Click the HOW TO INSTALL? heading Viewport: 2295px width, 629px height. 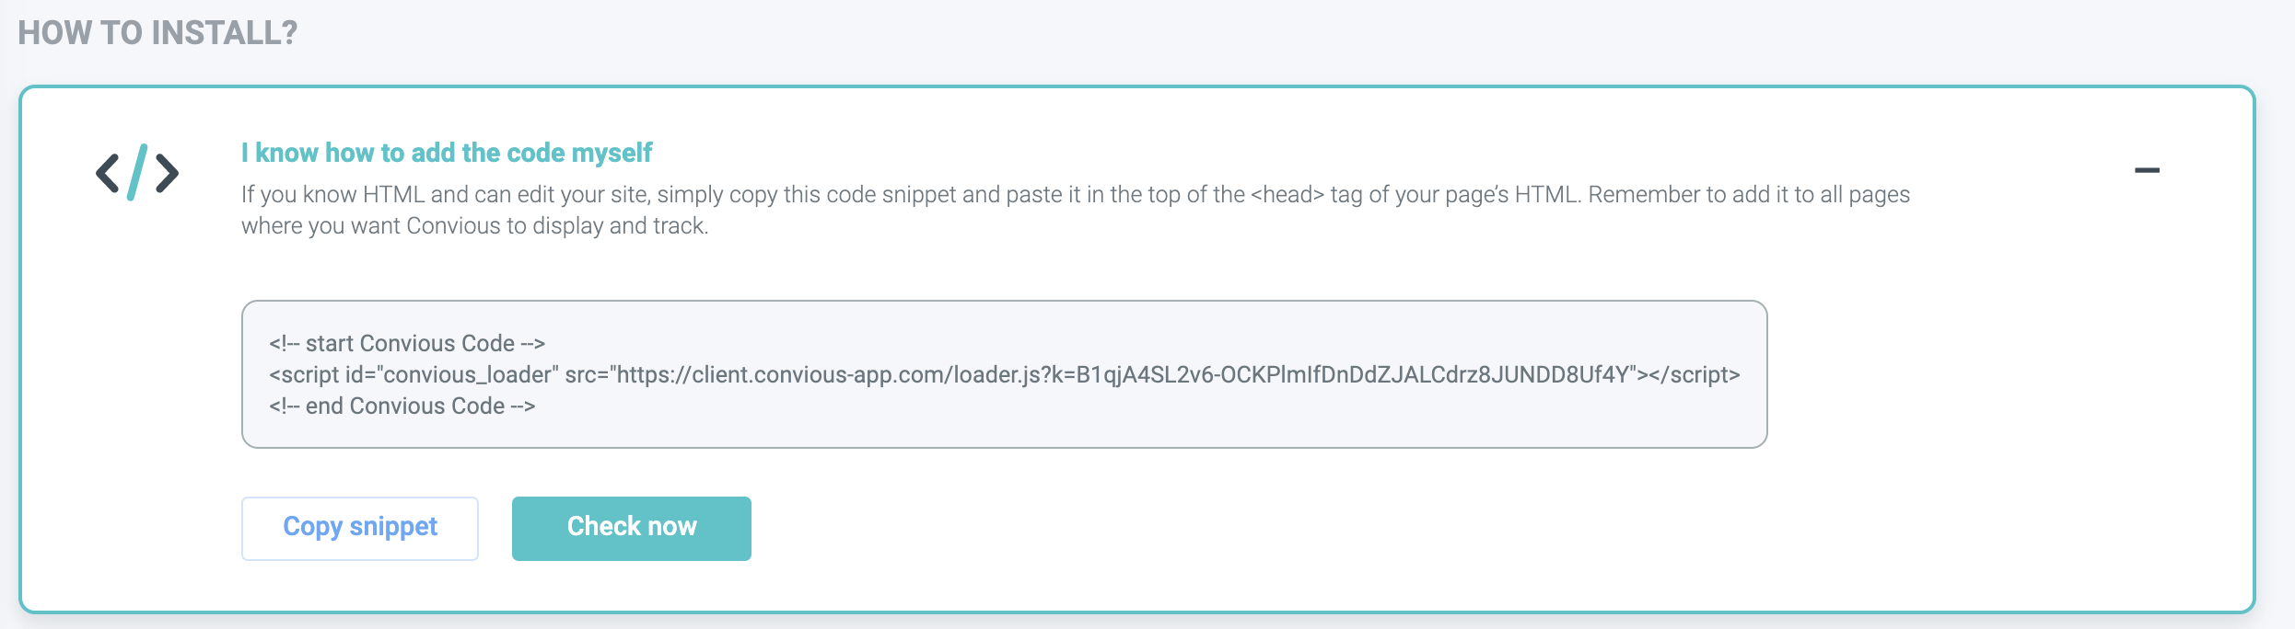[x=157, y=33]
